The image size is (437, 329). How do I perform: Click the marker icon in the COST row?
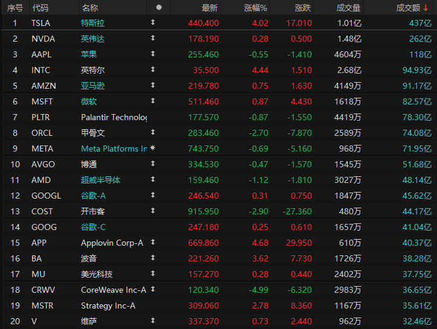coord(153,211)
